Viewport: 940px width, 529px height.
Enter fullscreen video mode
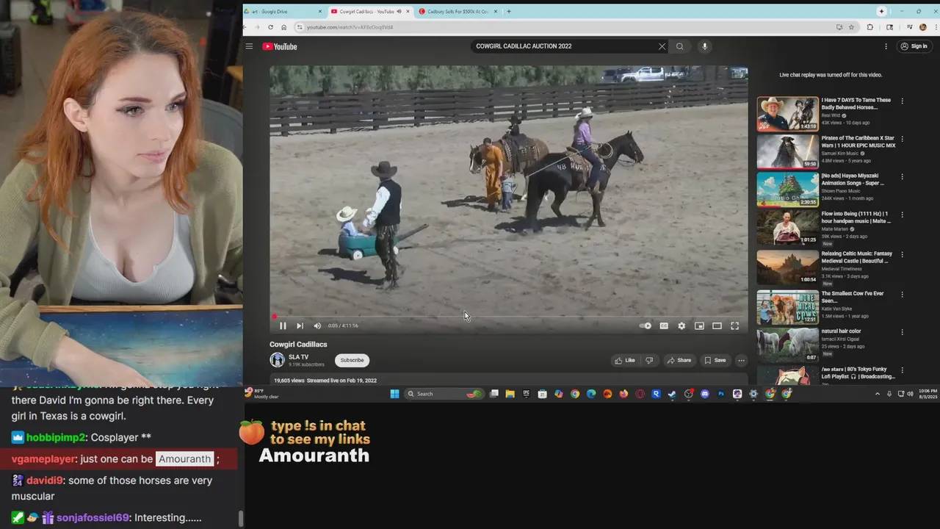pyautogui.click(x=734, y=325)
